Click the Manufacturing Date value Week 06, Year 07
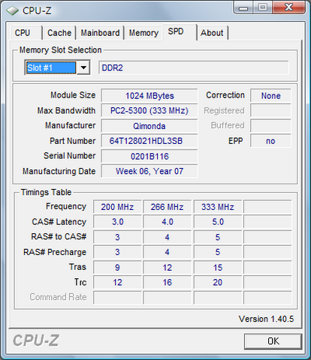 pyautogui.click(x=149, y=171)
